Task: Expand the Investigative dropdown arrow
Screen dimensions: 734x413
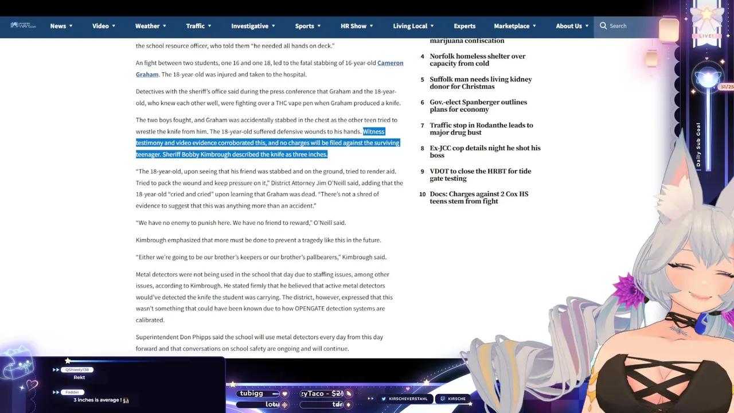Action: (x=273, y=26)
